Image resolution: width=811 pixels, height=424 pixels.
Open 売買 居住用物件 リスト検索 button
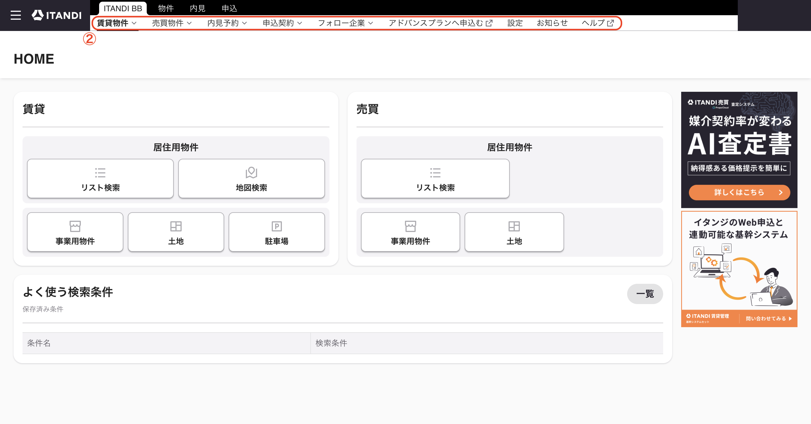[435, 178]
